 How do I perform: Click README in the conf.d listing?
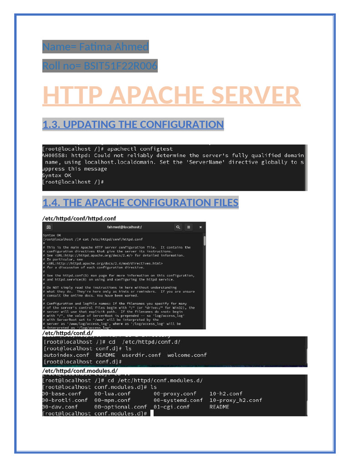[x=105, y=355]
